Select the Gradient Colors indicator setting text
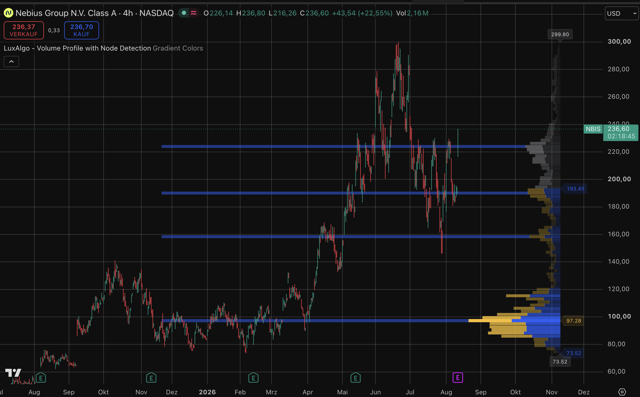 point(178,48)
